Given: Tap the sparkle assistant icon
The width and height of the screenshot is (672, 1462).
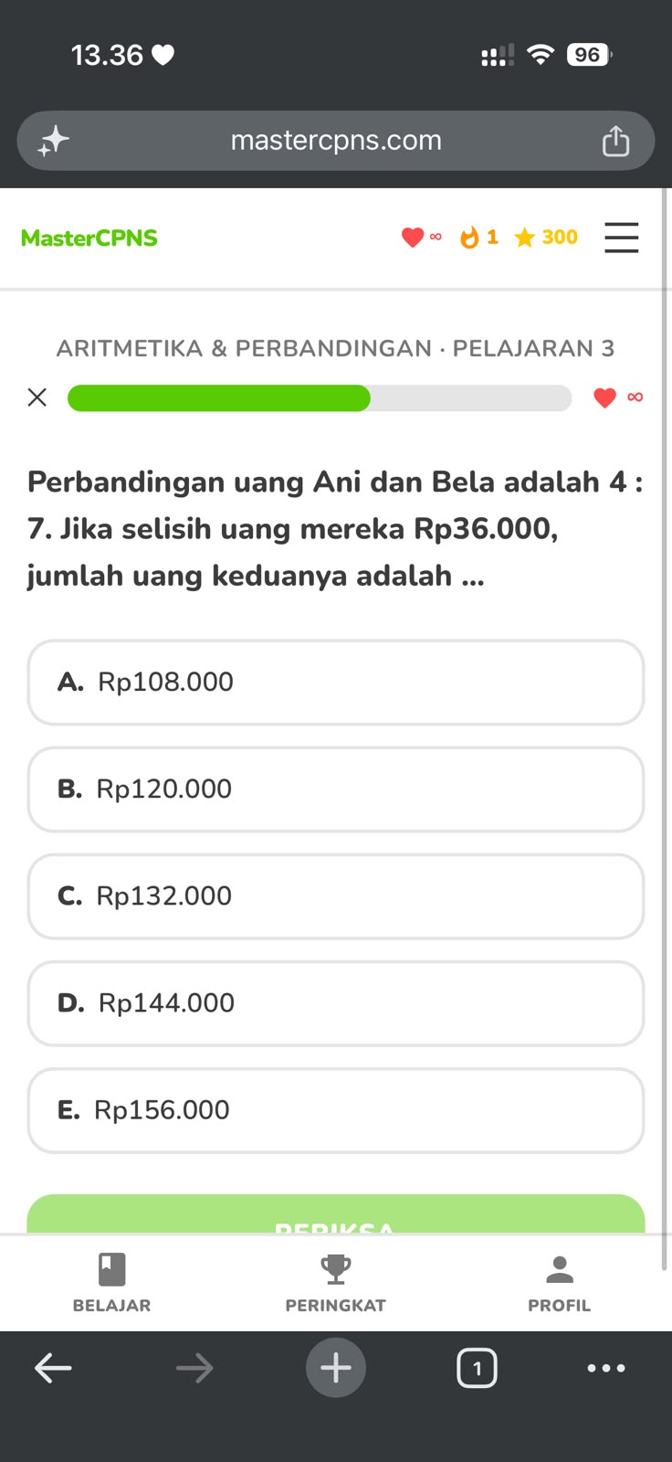Looking at the screenshot, I should (x=54, y=141).
